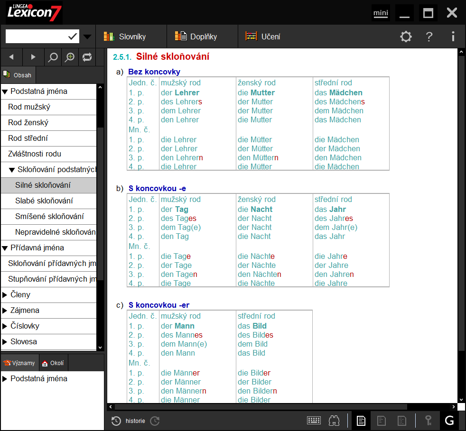Image resolution: width=466 pixels, height=431 pixels.
Task: Click the 'Bez koncovky' subheading
Action: (x=154, y=72)
